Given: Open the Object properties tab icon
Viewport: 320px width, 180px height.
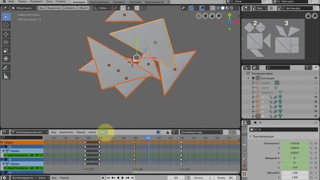Looking at the screenshot, I should pos(244,173).
